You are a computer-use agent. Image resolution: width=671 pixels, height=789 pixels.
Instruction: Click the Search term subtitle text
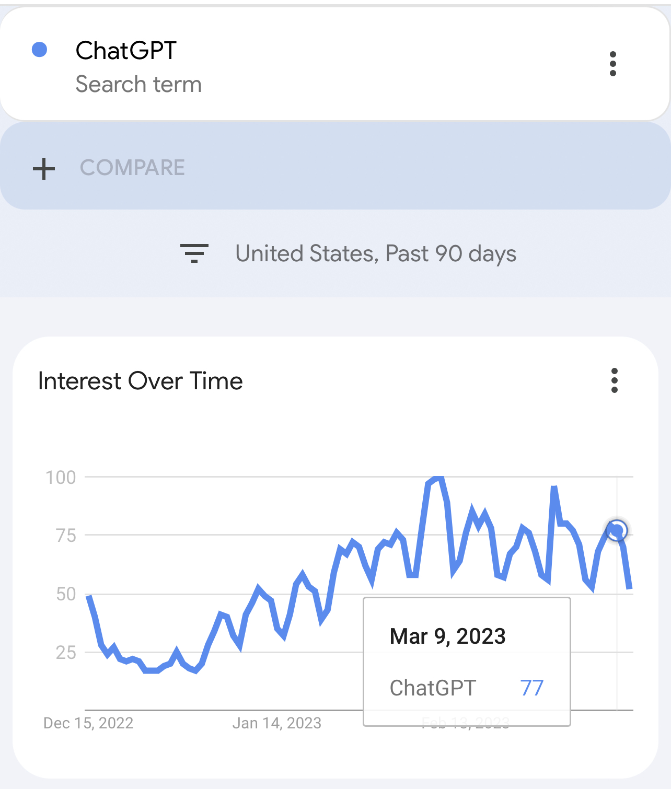pyautogui.click(x=139, y=84)
